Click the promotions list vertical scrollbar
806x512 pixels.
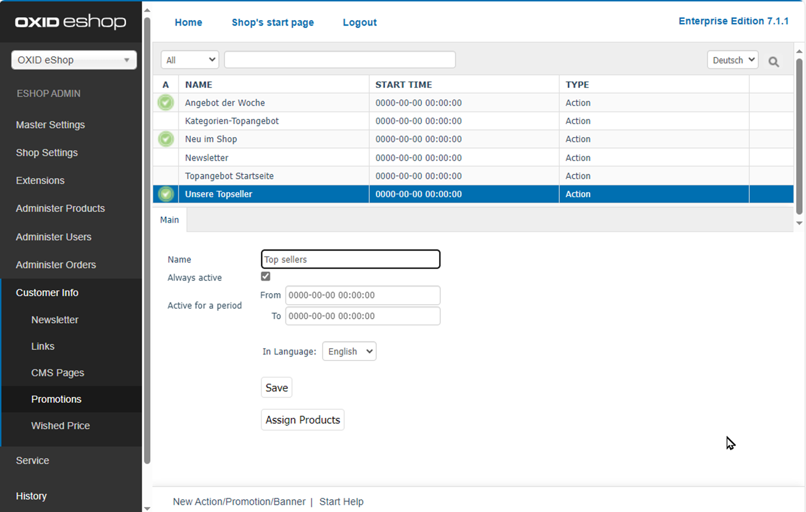[x=799, y=134]
